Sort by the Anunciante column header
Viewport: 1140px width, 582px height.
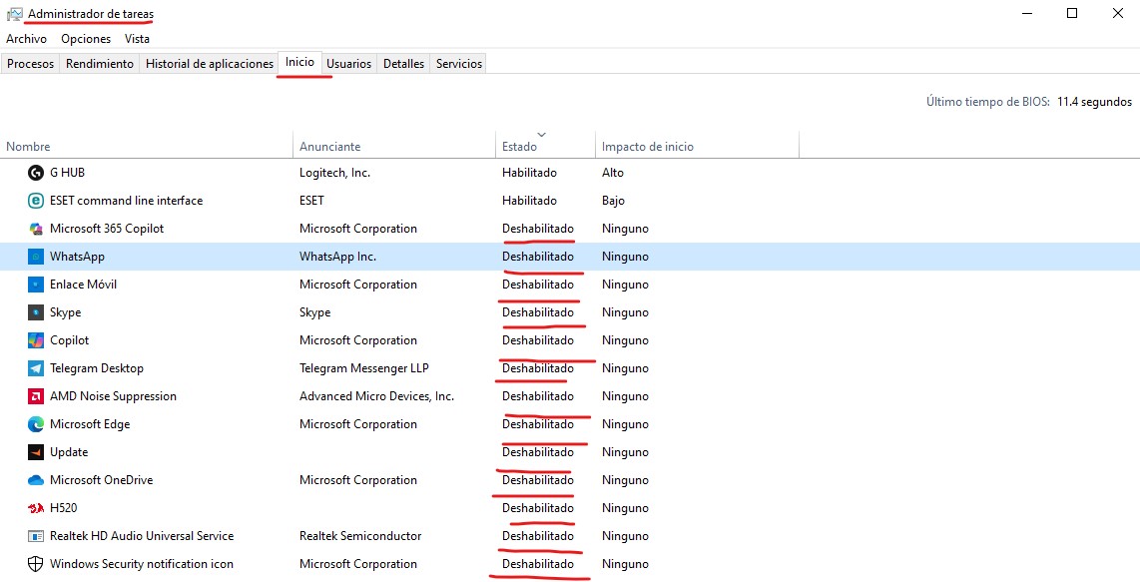(394, 144)
